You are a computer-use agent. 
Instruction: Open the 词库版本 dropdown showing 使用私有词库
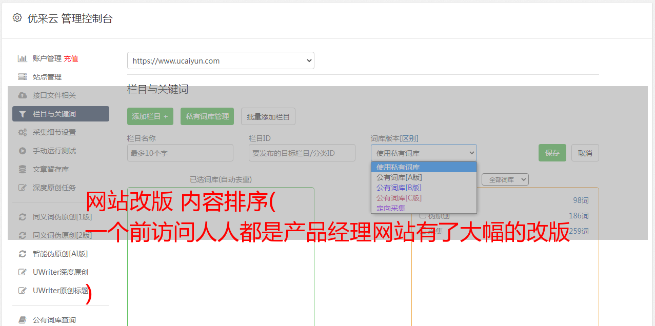424,153
